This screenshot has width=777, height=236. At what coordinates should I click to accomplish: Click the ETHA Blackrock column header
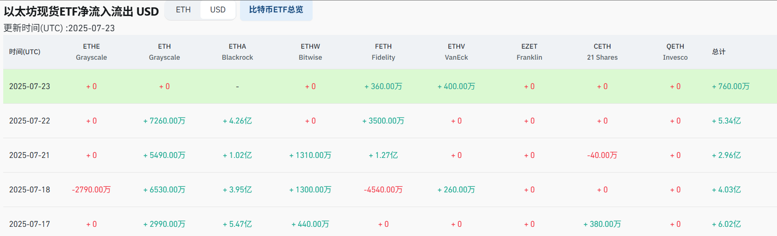pyautogui.click(x=237, y=52)
